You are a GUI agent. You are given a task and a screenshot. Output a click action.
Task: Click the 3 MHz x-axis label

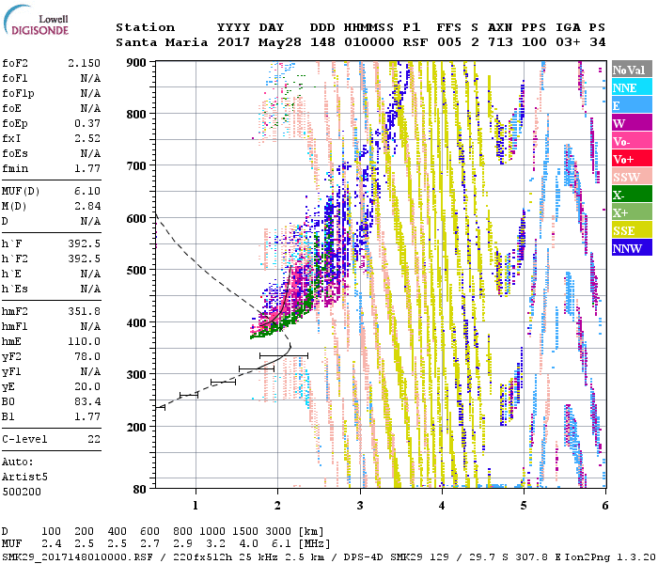(360, 506)
